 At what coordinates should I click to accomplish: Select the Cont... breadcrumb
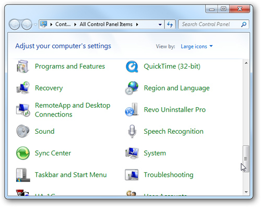pos(63,24)
